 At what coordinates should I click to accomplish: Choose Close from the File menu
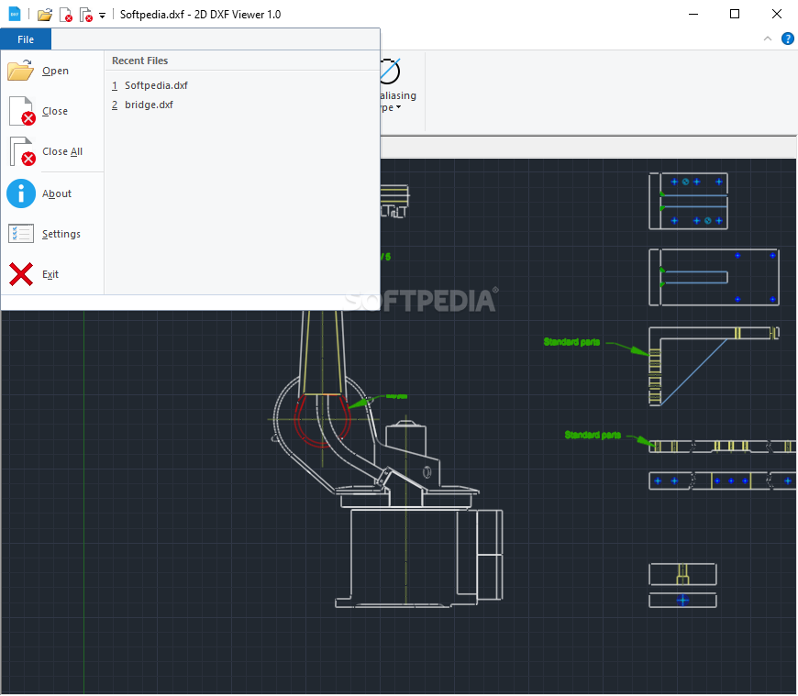[52, 111]
